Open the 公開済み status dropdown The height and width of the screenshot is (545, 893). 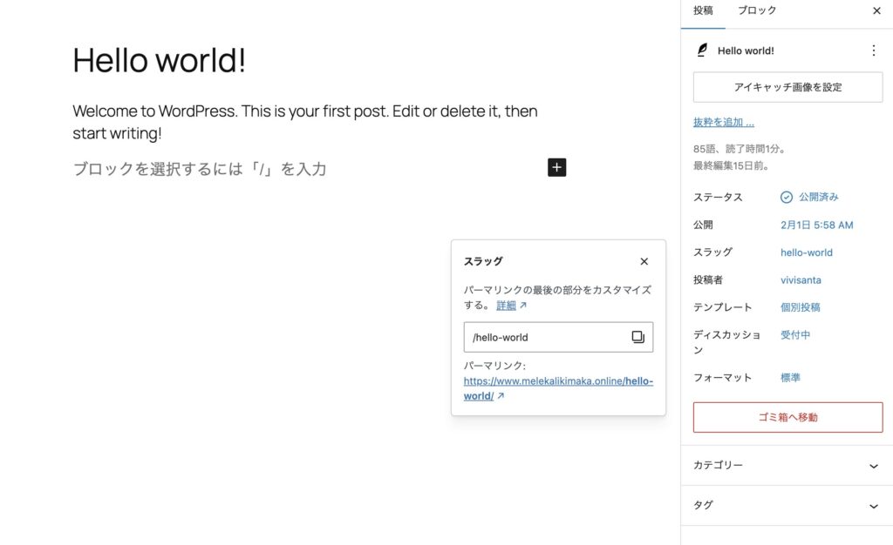tap(810, 198)
